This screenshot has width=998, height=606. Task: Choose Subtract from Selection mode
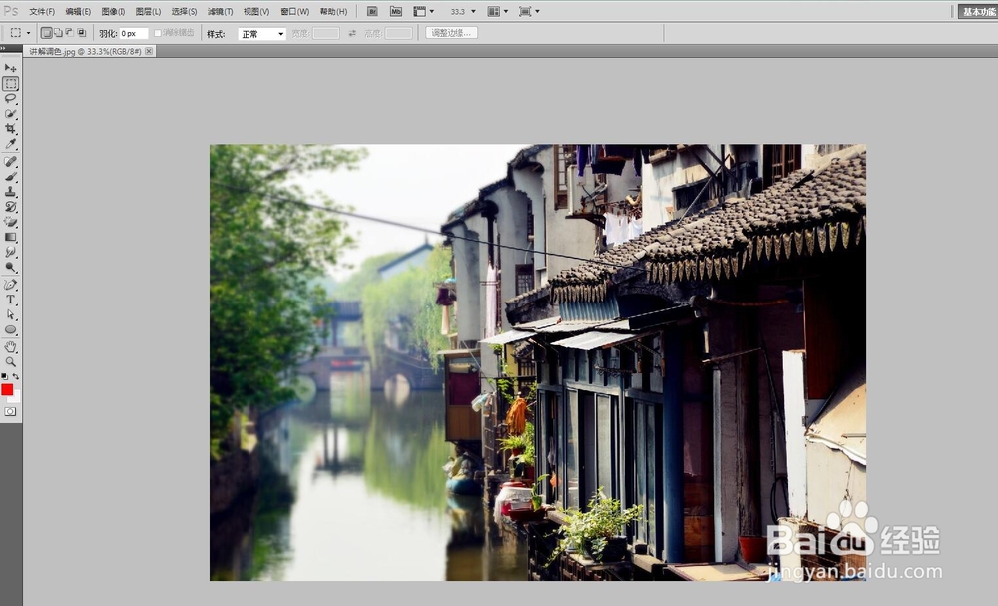(x=70, y=33)
